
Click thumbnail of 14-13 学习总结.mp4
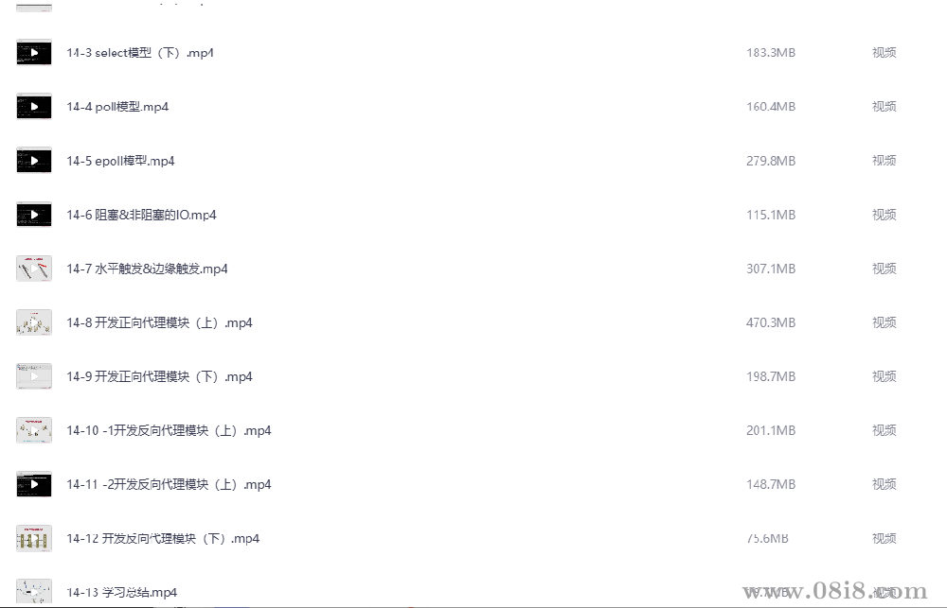pos(34,592)
